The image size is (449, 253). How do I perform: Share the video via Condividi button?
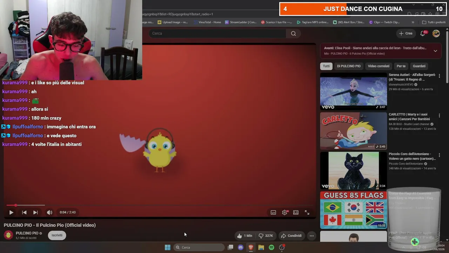click(x=291, y=236)
